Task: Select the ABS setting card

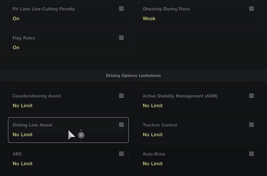Action: pos(68,159)
